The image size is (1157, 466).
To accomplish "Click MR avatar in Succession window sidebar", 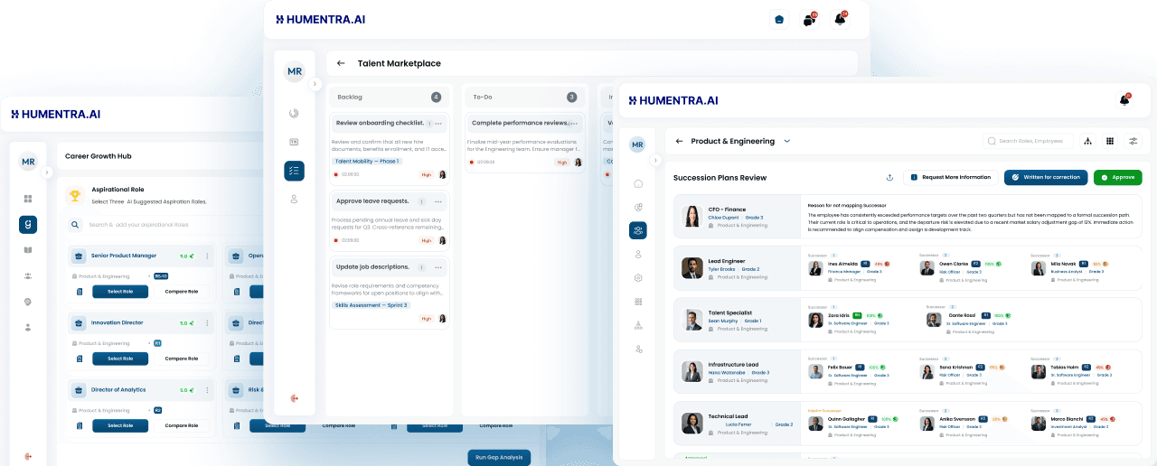I will tap(638, 144).
